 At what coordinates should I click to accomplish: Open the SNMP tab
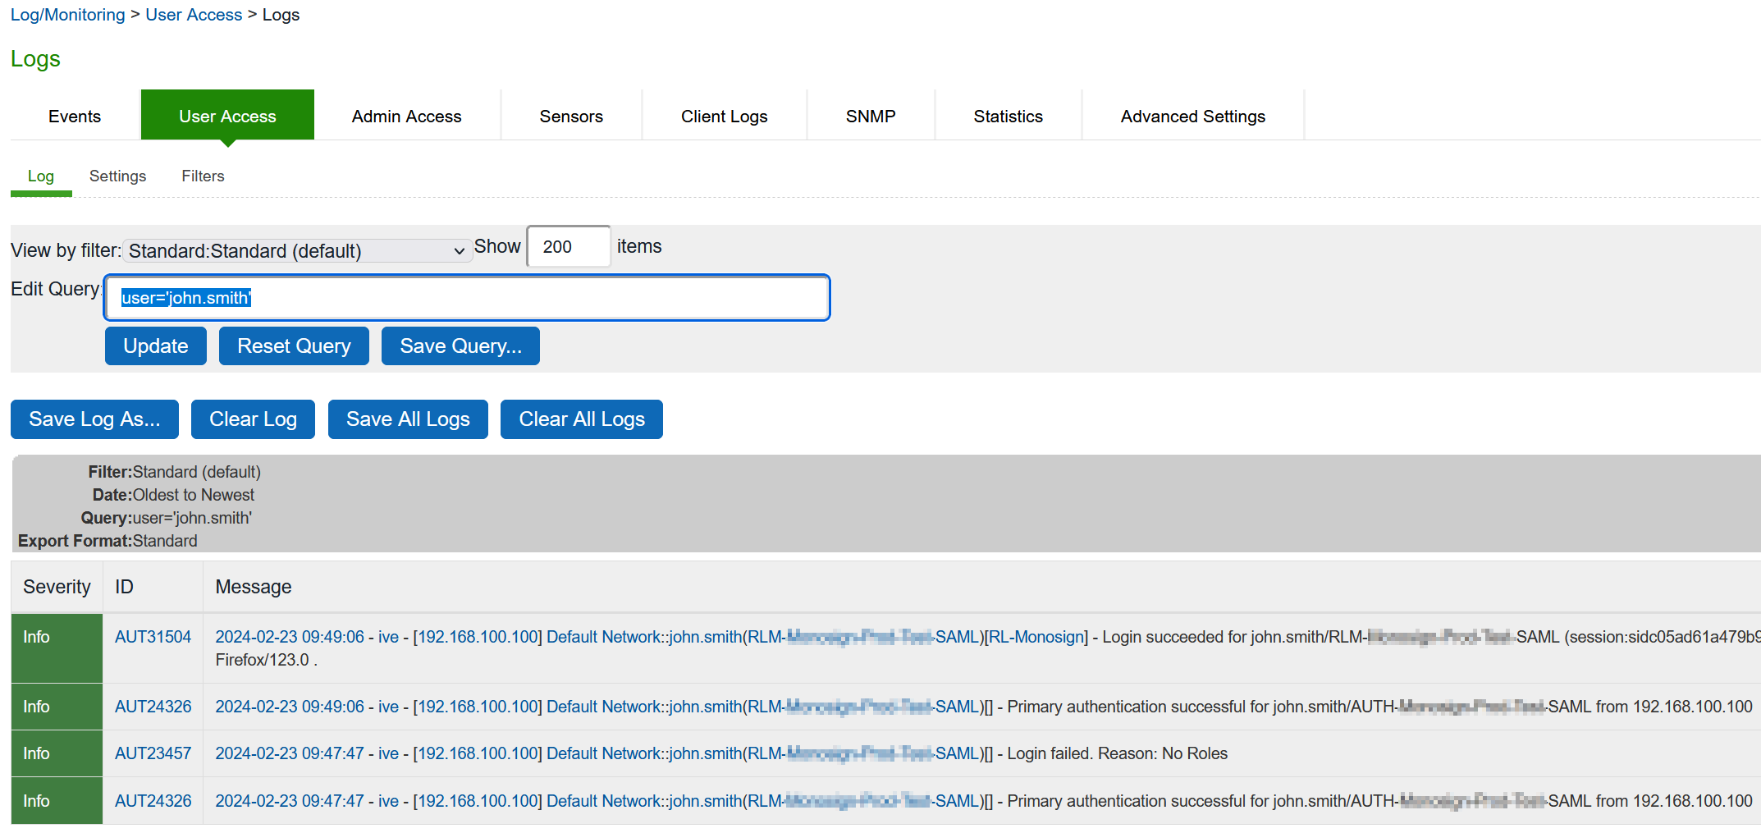(x=871, y=117)
